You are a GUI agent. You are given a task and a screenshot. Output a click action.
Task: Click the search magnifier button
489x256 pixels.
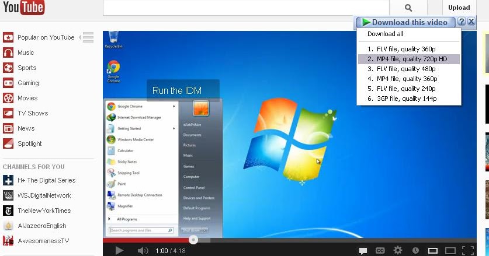[408, 8]
